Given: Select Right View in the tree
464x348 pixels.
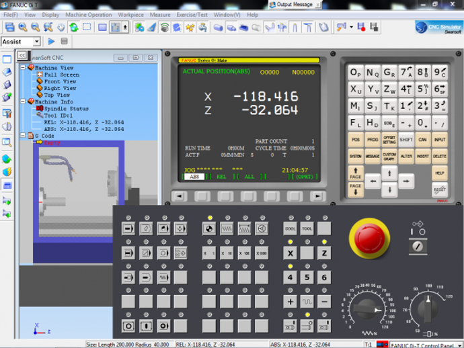Looking at the screenshot, I should [x=60, y=88].
